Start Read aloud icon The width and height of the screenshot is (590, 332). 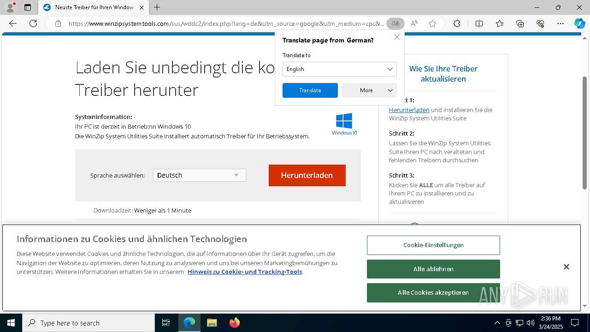click(x=414, y=24)
